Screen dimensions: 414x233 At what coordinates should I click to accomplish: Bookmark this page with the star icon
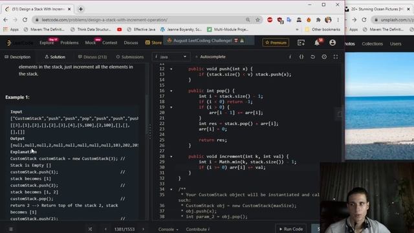point(257,20)
